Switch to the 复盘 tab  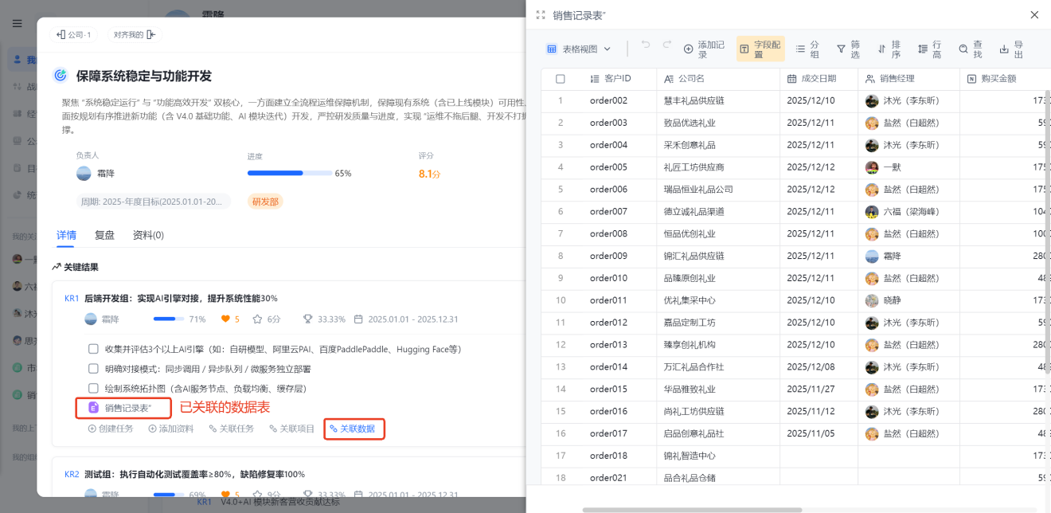[x=104, y=235]
